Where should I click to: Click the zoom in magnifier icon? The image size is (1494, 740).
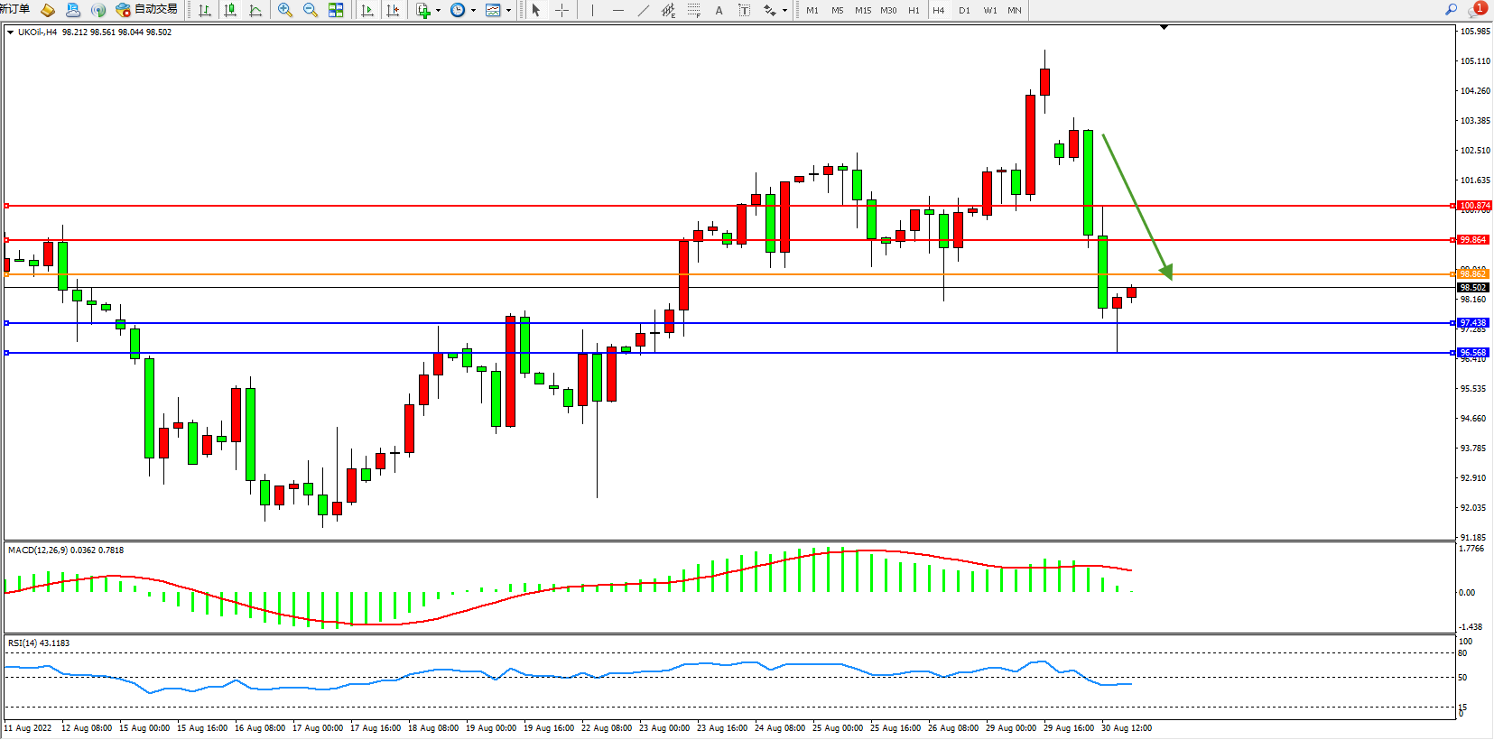(285, 10)
